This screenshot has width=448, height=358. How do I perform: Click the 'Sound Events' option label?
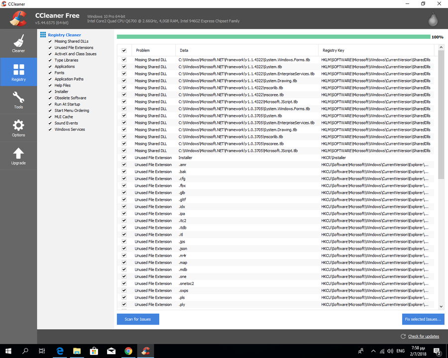tap(66, 123)
